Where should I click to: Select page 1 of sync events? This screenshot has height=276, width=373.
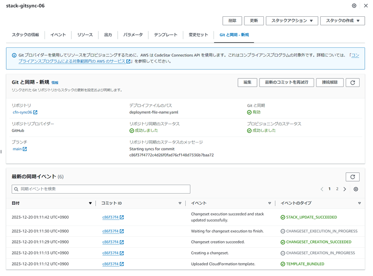tap(329, 189)
